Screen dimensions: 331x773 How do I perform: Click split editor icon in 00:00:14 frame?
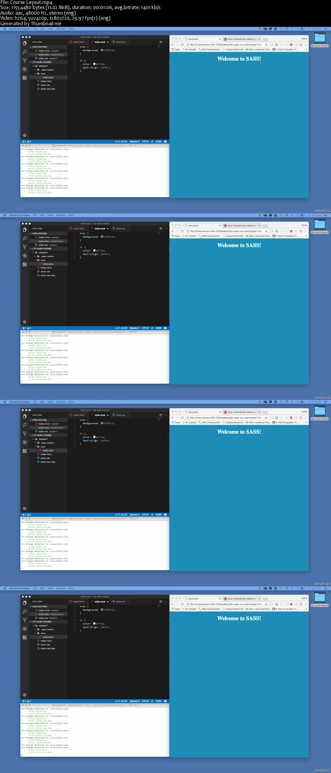161,42
